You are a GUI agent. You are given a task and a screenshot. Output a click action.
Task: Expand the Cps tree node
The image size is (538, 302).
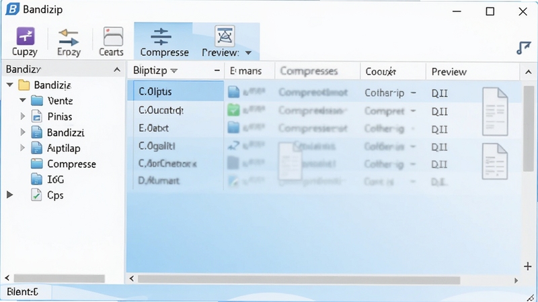coord(10,195)
